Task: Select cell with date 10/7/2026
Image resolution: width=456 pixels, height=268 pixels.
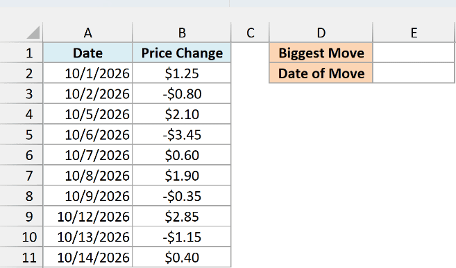Action: coord(87,155)
